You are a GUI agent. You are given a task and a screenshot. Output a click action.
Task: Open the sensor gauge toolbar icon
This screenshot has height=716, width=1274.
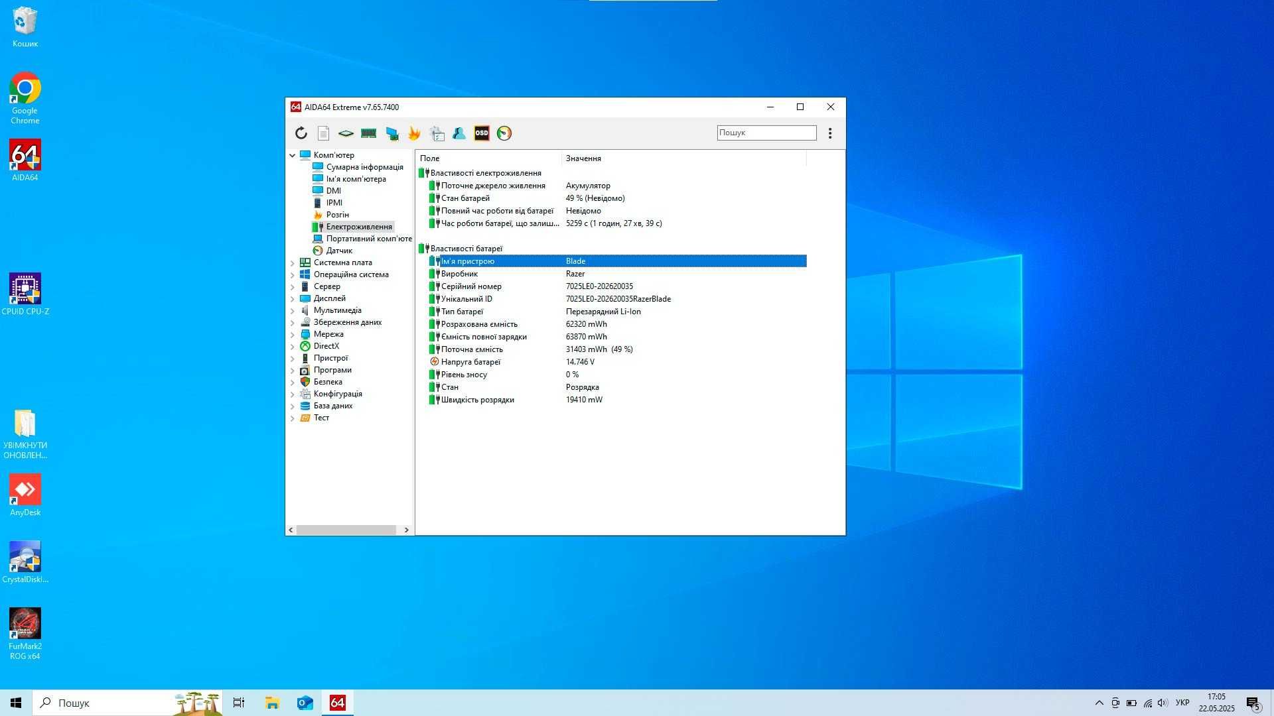[504, 133]
